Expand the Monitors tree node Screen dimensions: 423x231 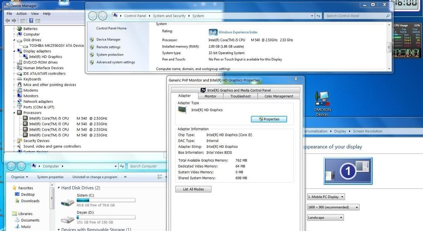14,96
